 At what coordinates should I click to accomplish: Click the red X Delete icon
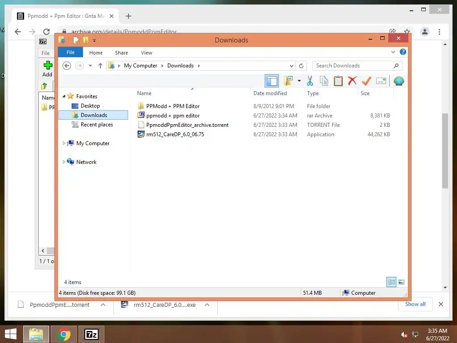tap(353, 81)
